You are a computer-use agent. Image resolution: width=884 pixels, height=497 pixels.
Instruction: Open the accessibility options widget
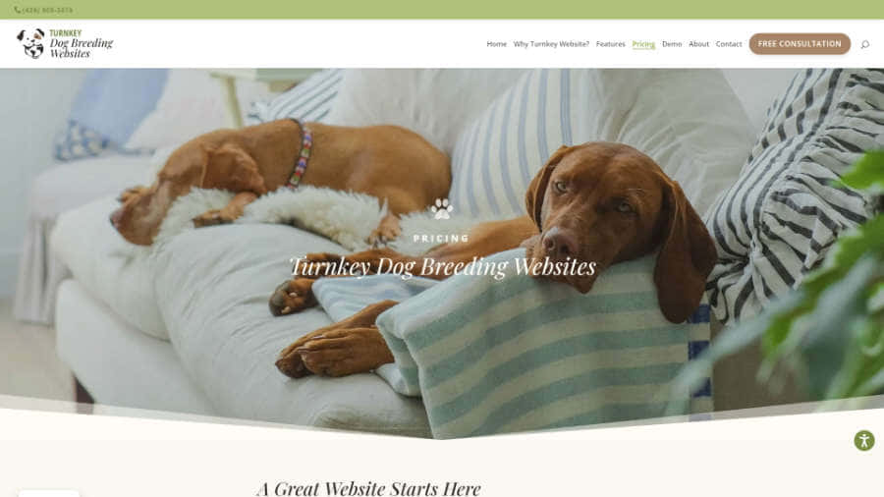pyautogui.click(x=863, y=440)
